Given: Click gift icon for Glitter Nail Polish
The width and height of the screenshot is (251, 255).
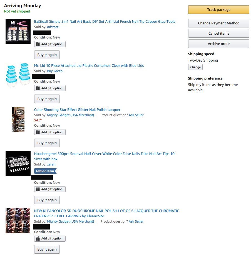Looking at the screenshot, I should (x=38, y=132).
